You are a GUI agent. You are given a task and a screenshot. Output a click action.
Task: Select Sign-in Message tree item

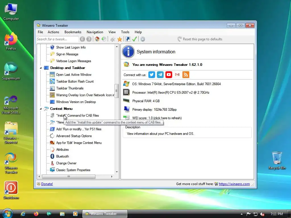pos(67,54)
